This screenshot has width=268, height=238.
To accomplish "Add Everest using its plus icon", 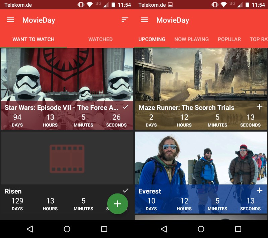I will tap(259, 190).
